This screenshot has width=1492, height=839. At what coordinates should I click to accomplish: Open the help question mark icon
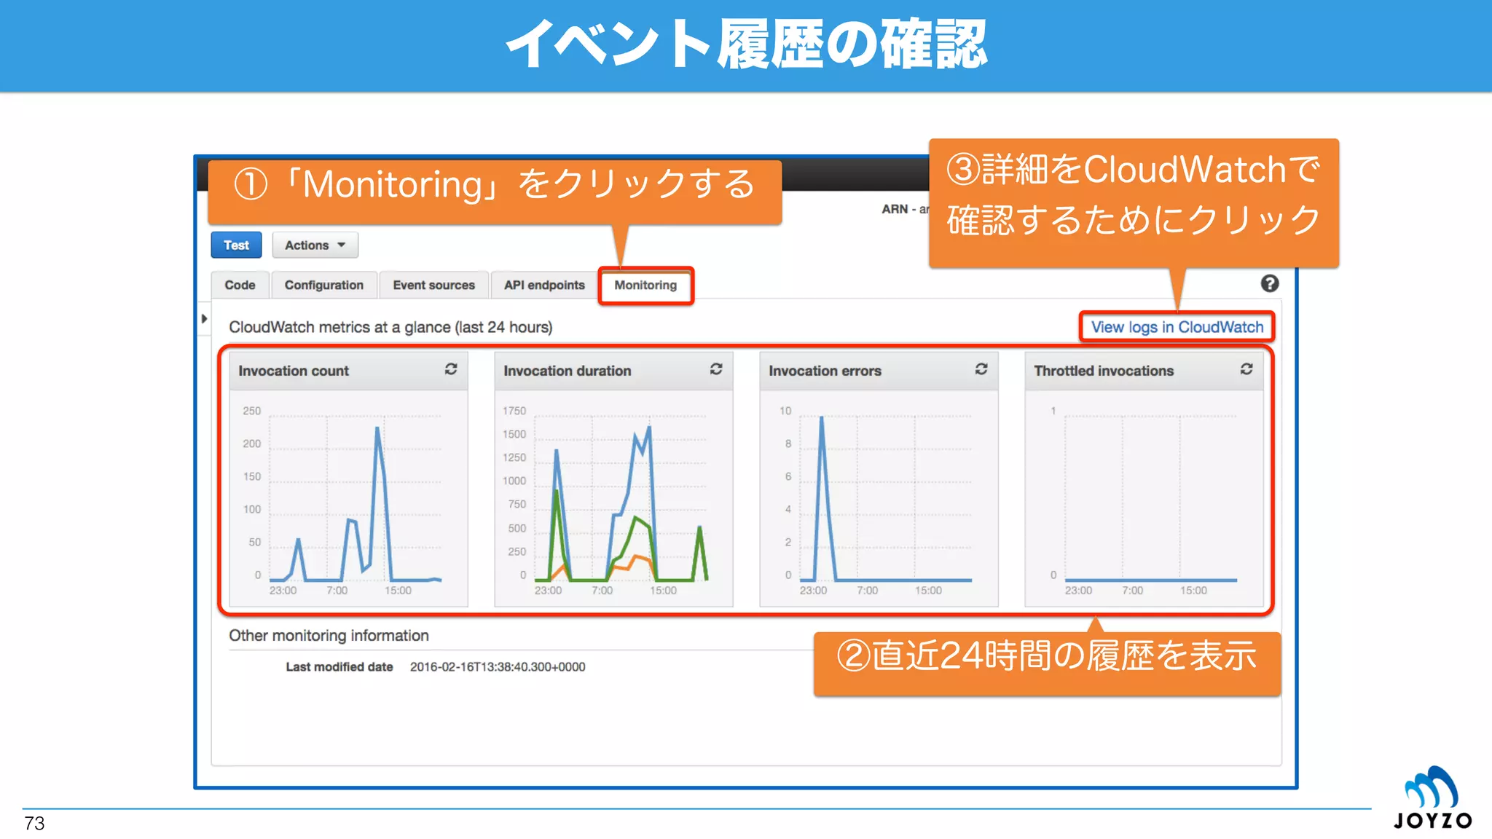(x=1270, y=283)
